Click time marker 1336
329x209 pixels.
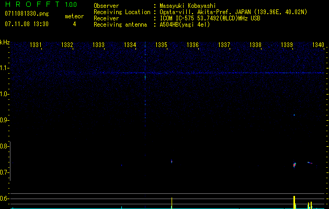click(192, 44)
